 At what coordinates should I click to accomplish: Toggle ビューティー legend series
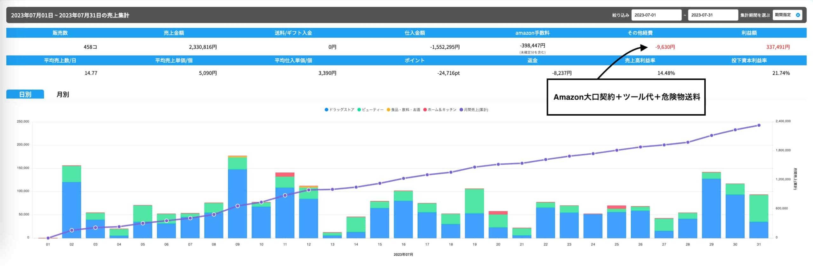pyautogui.click(x=370, y=110)
